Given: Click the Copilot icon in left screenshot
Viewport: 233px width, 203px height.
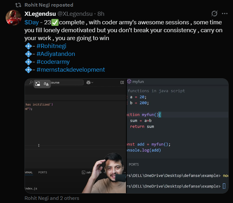Looking at the screenshot, I should [89, 82].
